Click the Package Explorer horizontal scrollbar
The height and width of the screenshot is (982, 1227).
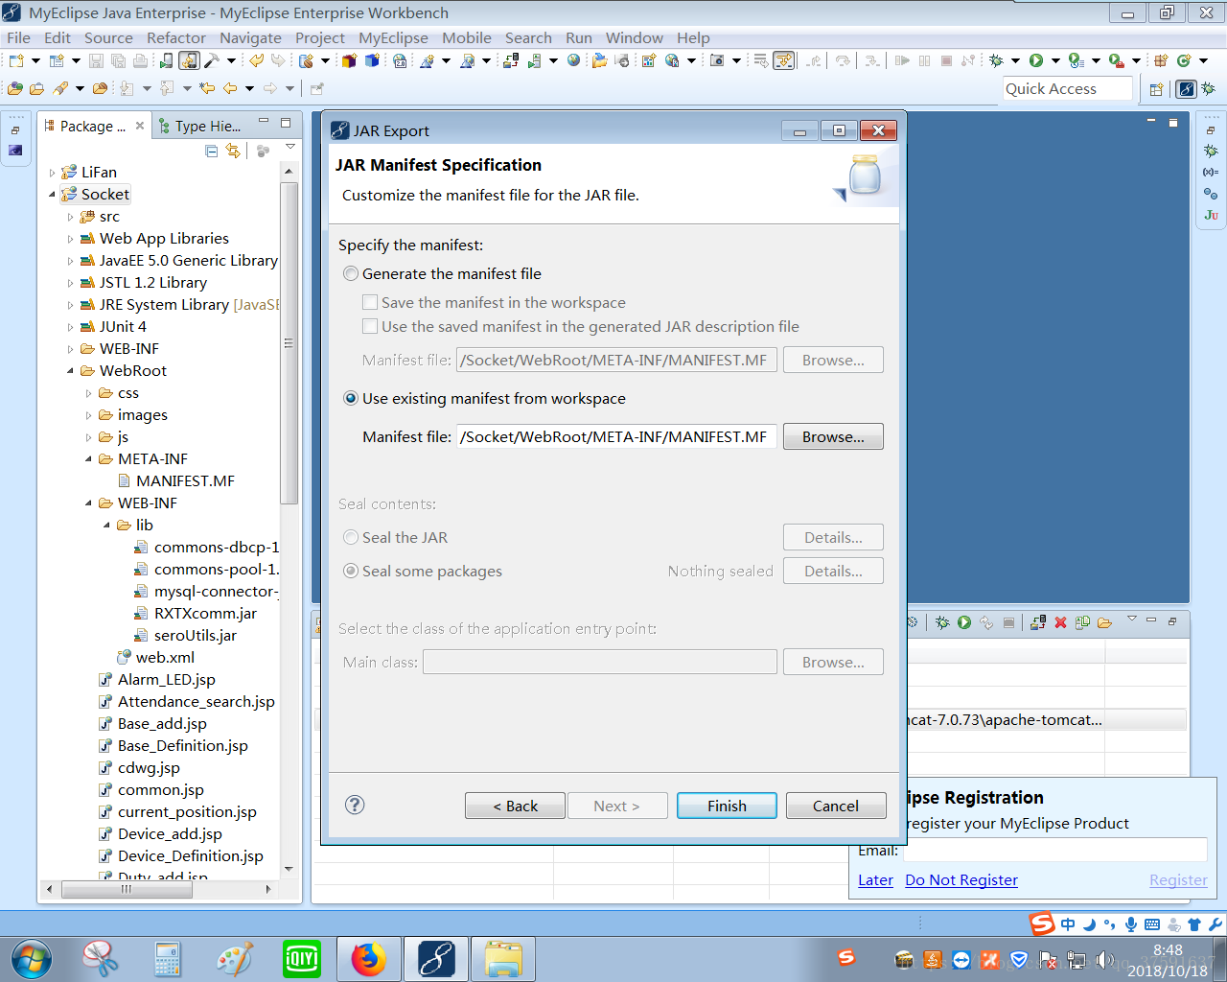click(x=127, y=889)
